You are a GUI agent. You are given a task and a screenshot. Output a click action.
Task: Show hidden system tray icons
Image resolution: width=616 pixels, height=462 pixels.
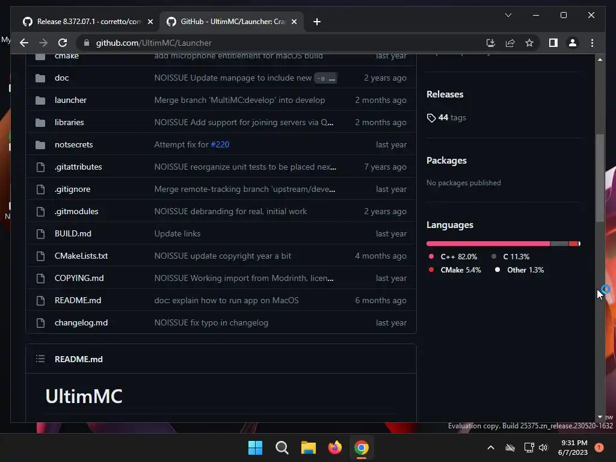click(x=491, y=448)
